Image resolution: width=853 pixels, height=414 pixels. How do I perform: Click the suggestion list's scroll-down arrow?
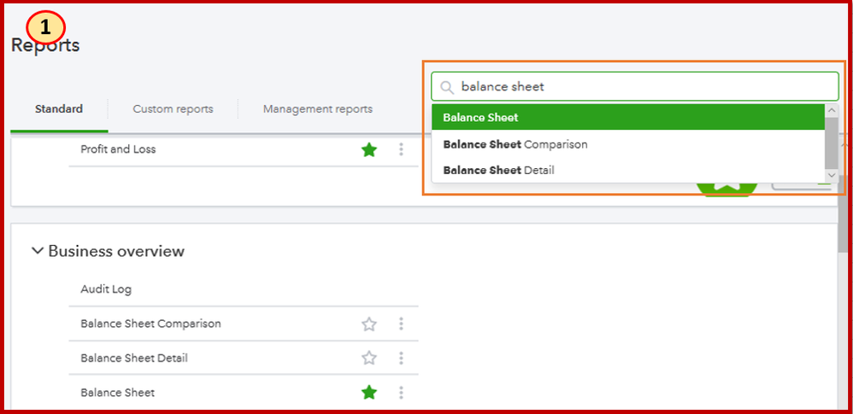pyautogui.click(x=831, y=175)
